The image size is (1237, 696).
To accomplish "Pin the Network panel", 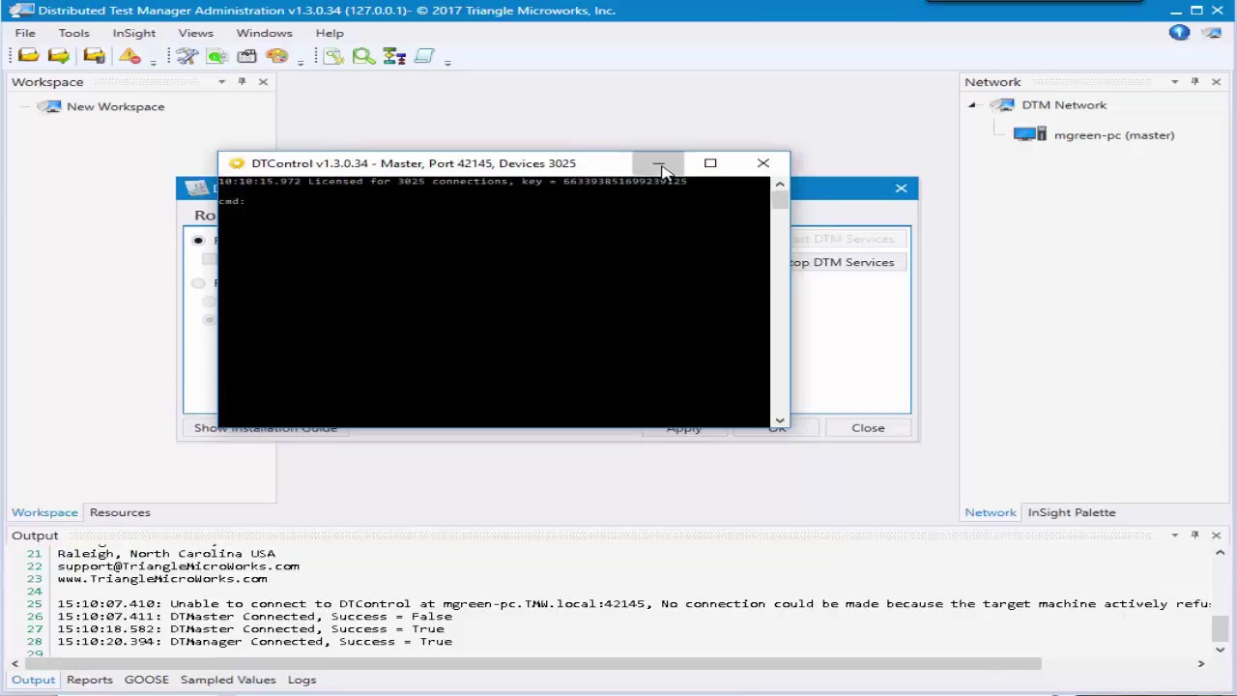I will (1194, 82).
